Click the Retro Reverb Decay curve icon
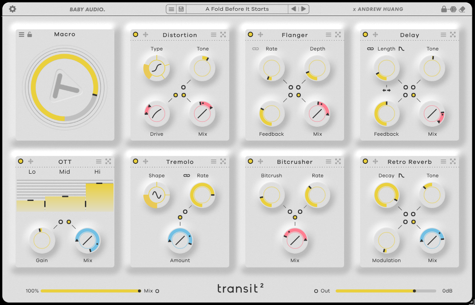Screen dimensions: 475x305 click(x=401, y=175)
